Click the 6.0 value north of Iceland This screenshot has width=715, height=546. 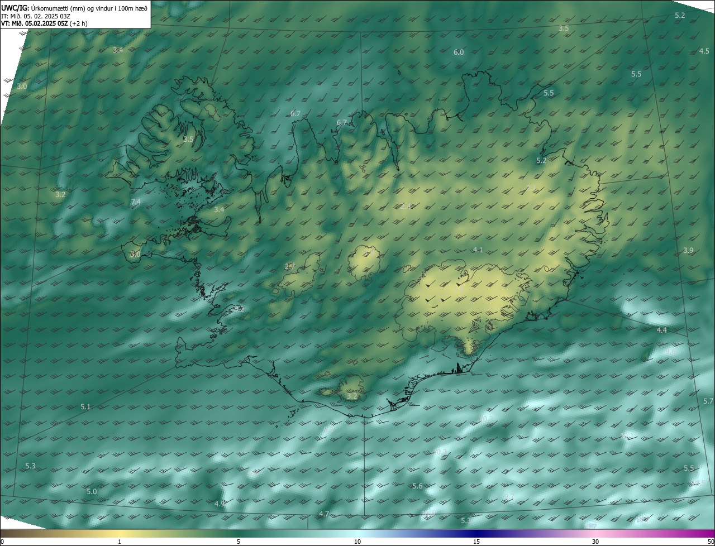click(x=459, y=52)
